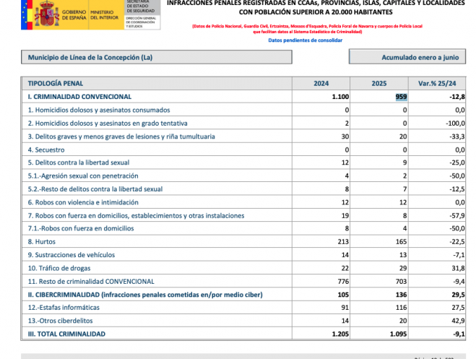This screenshot has height=359, width=476.
Task: Click '9. Sustracciones de vehículos'
Action: tap(72, 254)
